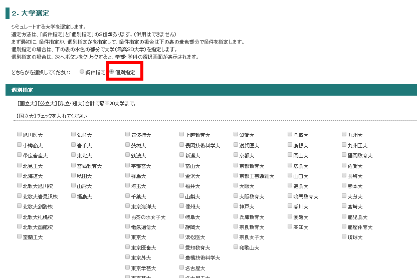This screenshot has height=278, width=417.
Task: Check the 鹿屋体育大 checkbox
Action: pyautogui.click(x=344, y=226)
